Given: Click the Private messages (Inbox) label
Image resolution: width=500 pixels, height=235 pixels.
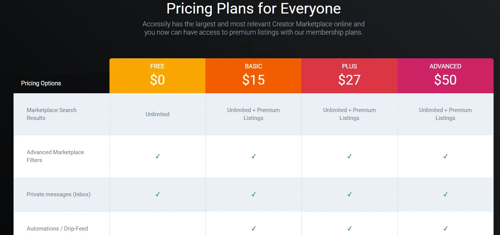Looking at the screenshot, I should point(59,194).
